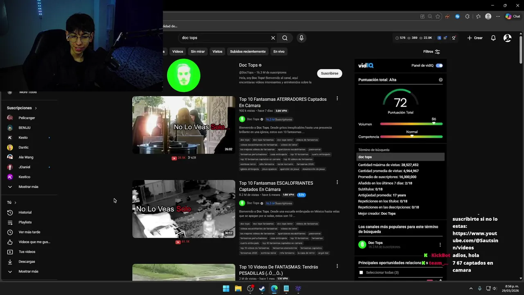The image size is (524, 295).
Task: Open Top 10 Fantasmas ESCALOFRIANTES video title
Action: (x=276, y=186)
